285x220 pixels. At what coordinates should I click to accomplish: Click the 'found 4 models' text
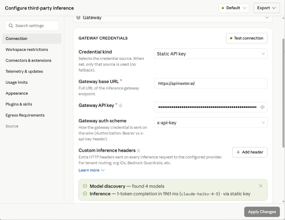coord(148,186)
